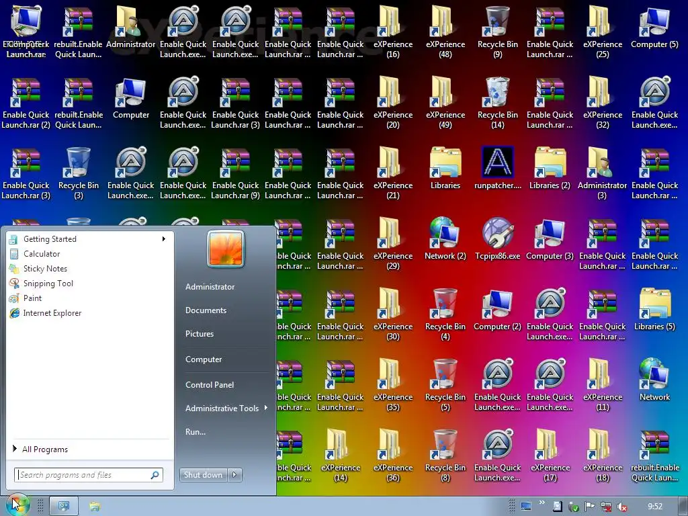Select the Computer (2) desktop shortcut
The height and width of the screenshot is (516, 688).
pos(498,310)
